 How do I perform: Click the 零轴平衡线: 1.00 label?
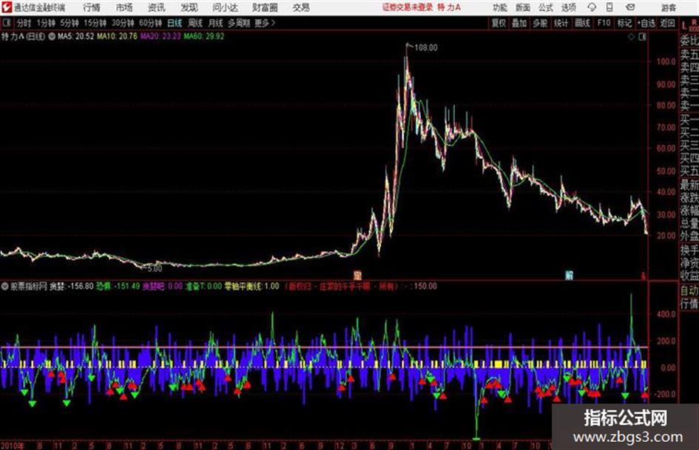[251, 286]
